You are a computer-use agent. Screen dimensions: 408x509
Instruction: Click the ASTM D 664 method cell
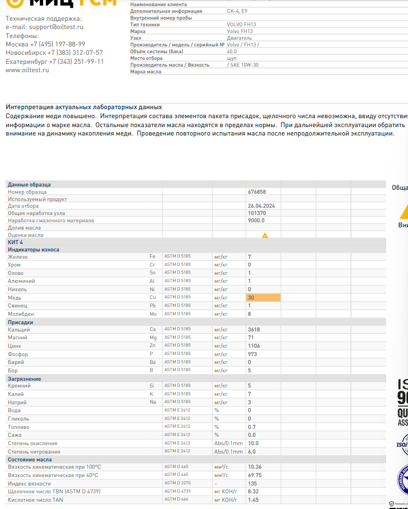(x=176, y=499)
